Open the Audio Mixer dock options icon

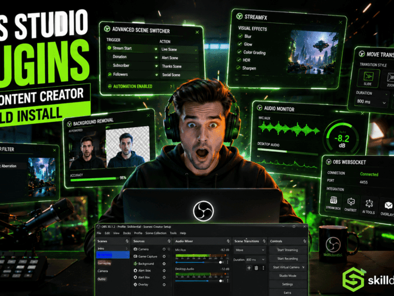pyautogui.click(x=228, y=241)
